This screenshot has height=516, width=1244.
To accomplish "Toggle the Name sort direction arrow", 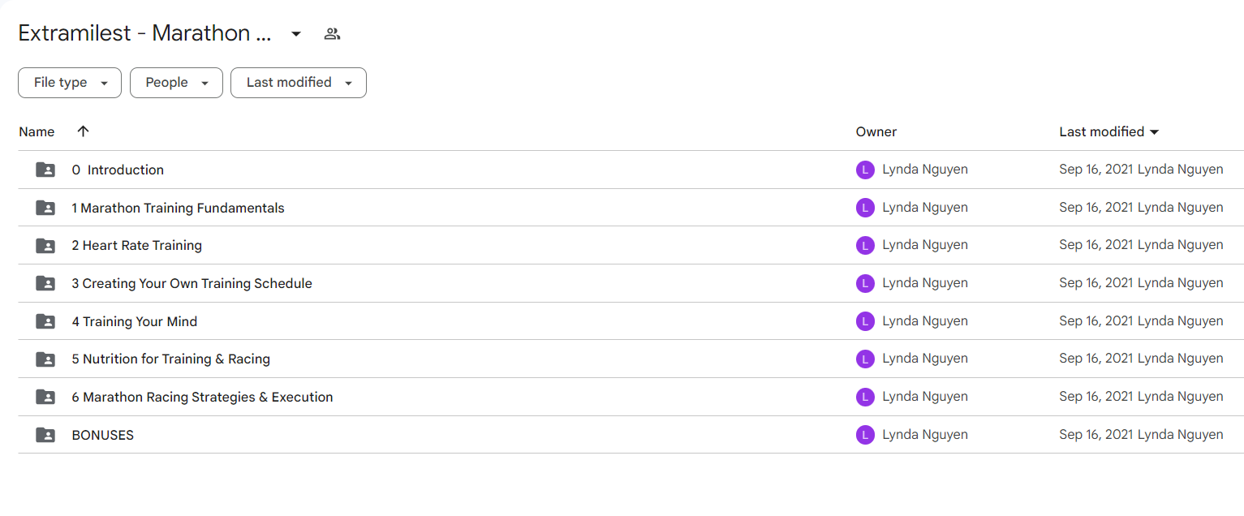I will (83, 131).
